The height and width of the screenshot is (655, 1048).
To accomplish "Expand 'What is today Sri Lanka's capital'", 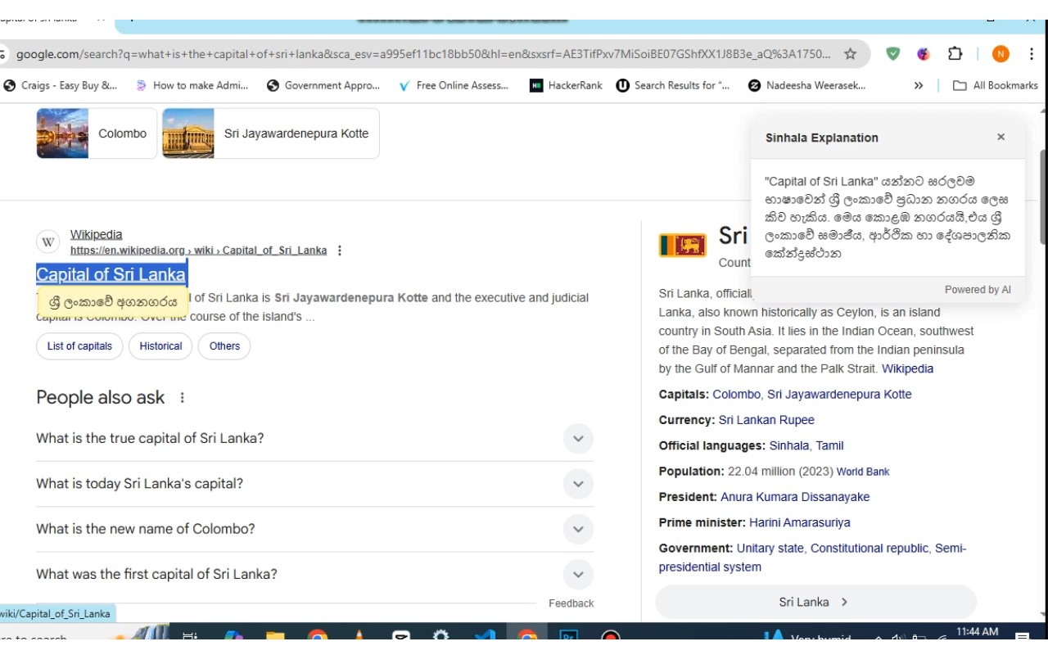I will click(x=314, y=484).
